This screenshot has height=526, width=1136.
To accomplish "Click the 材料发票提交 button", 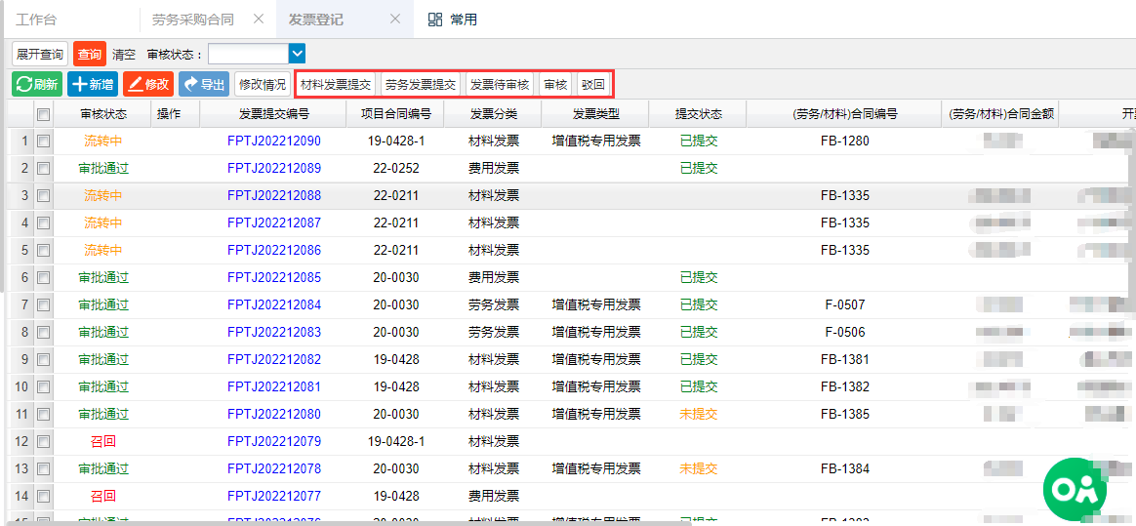I will [336, 85].
